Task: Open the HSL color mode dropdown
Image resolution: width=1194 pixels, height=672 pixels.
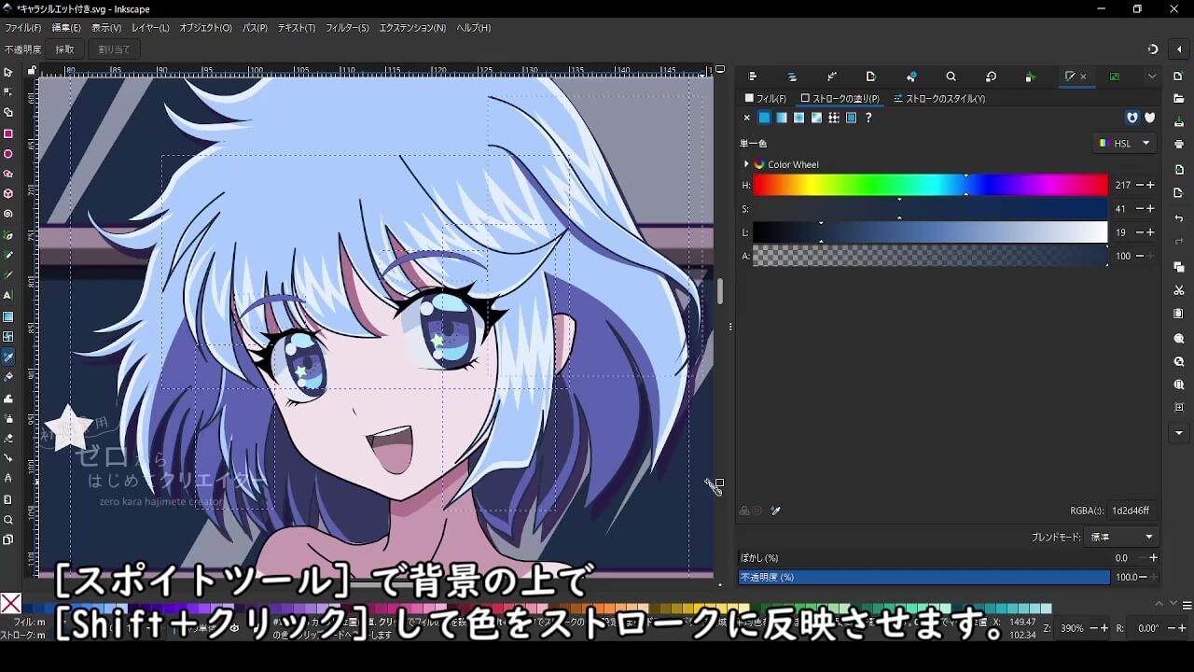Action: click(x=1125, y=144)
